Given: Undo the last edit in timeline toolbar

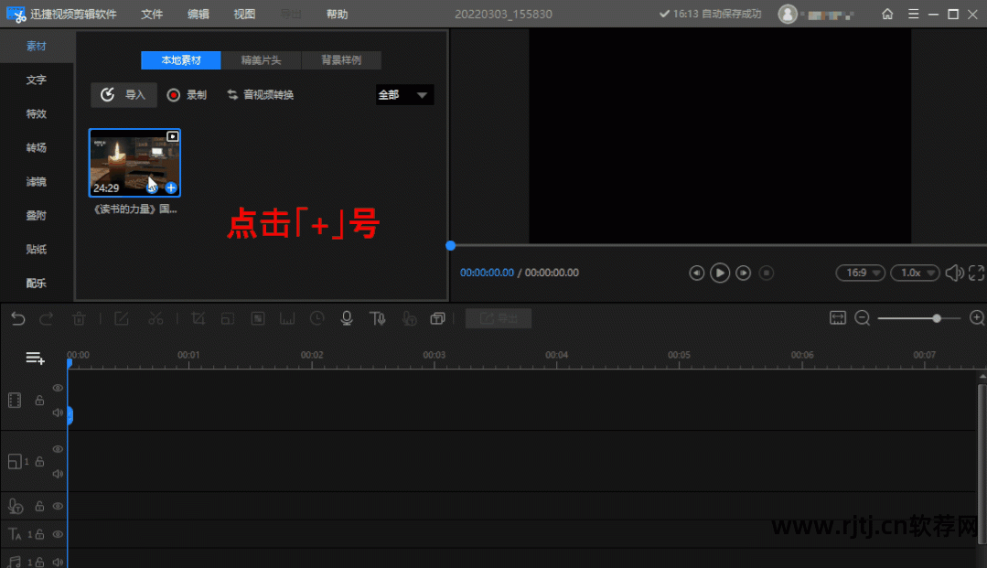Looking at the screenshot, I should tap(18, 318).
